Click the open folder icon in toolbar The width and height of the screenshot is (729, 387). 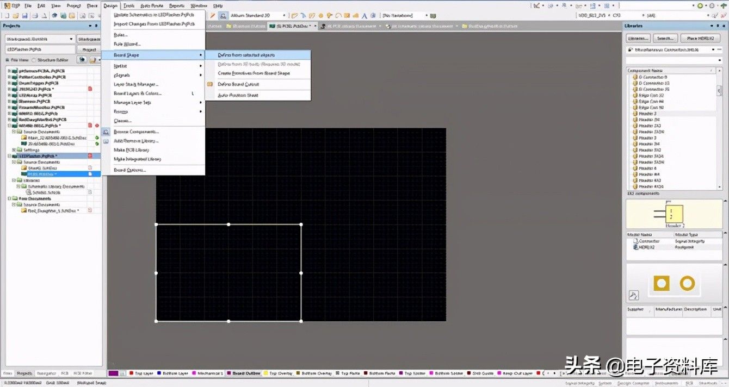(x=16, y=16)
